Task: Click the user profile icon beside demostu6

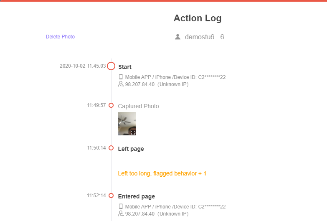Action: (x=177, y=37)
